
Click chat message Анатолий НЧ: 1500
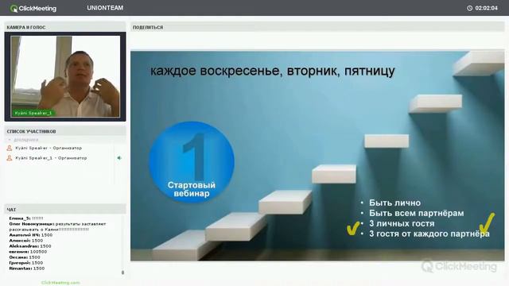30,235
